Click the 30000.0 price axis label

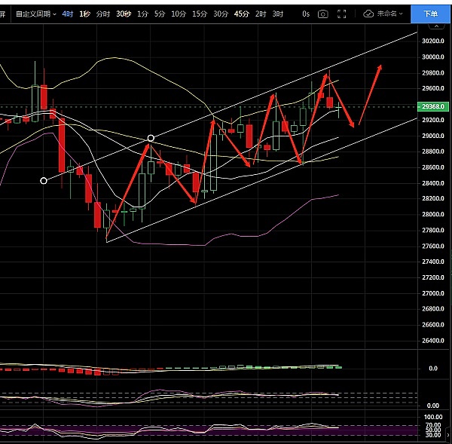click(433, 57)
